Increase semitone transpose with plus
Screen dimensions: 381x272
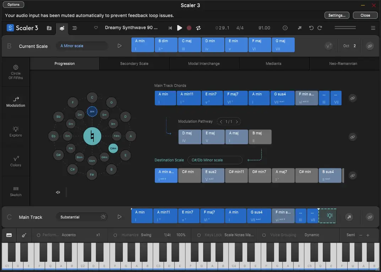click(x=368, y=235)
